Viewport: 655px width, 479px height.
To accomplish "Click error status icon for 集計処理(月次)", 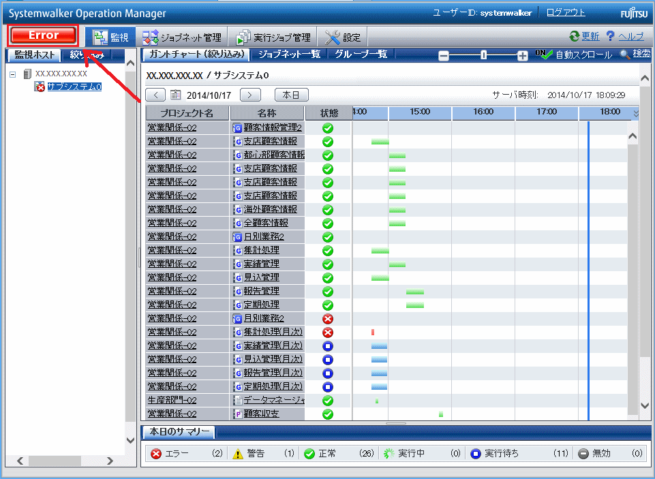I will (x=328, y=333).
